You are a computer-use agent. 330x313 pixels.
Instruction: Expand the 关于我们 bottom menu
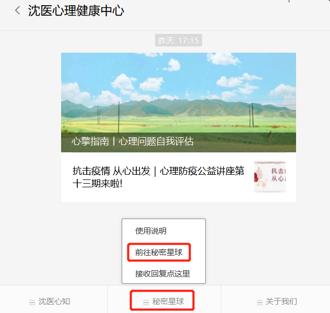(276, 302)
